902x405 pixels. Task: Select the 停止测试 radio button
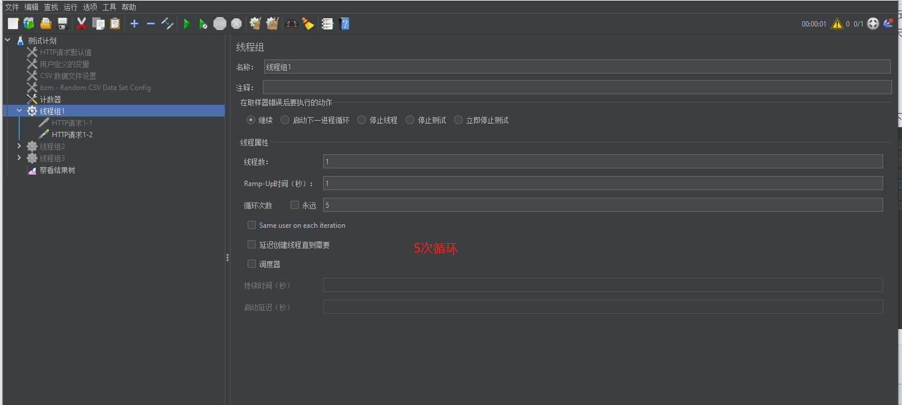410,120
